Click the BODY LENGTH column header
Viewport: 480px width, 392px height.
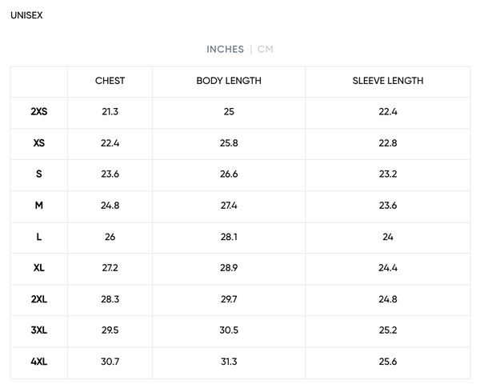(x=229, y=81)
